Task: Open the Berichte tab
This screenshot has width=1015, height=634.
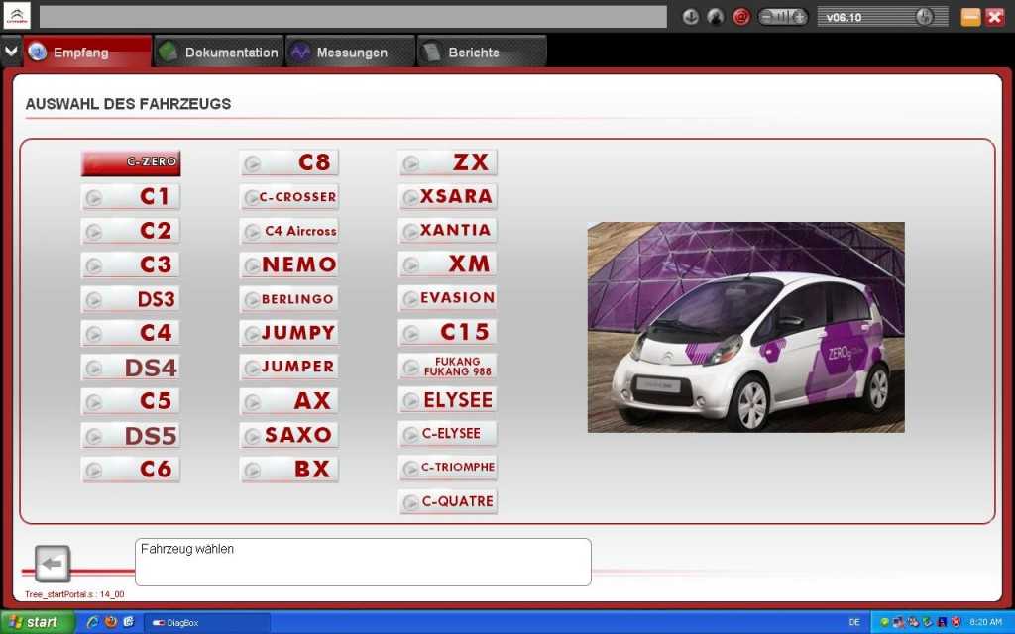Action: pos(482,52)
